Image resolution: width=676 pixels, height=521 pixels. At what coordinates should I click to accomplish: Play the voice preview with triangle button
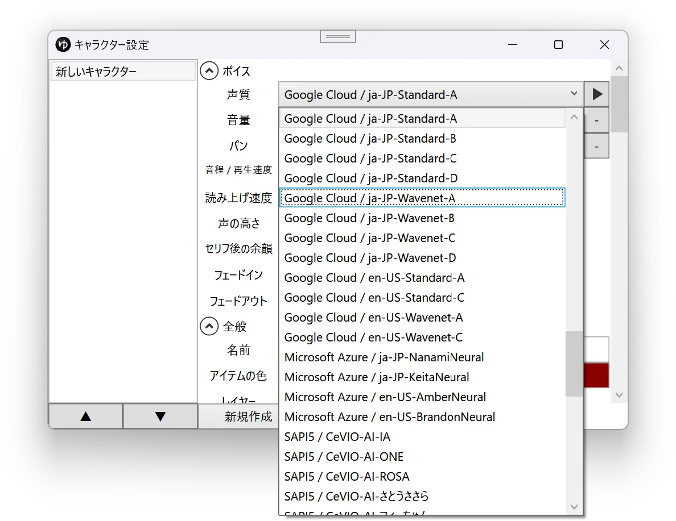tap(597, 94)
